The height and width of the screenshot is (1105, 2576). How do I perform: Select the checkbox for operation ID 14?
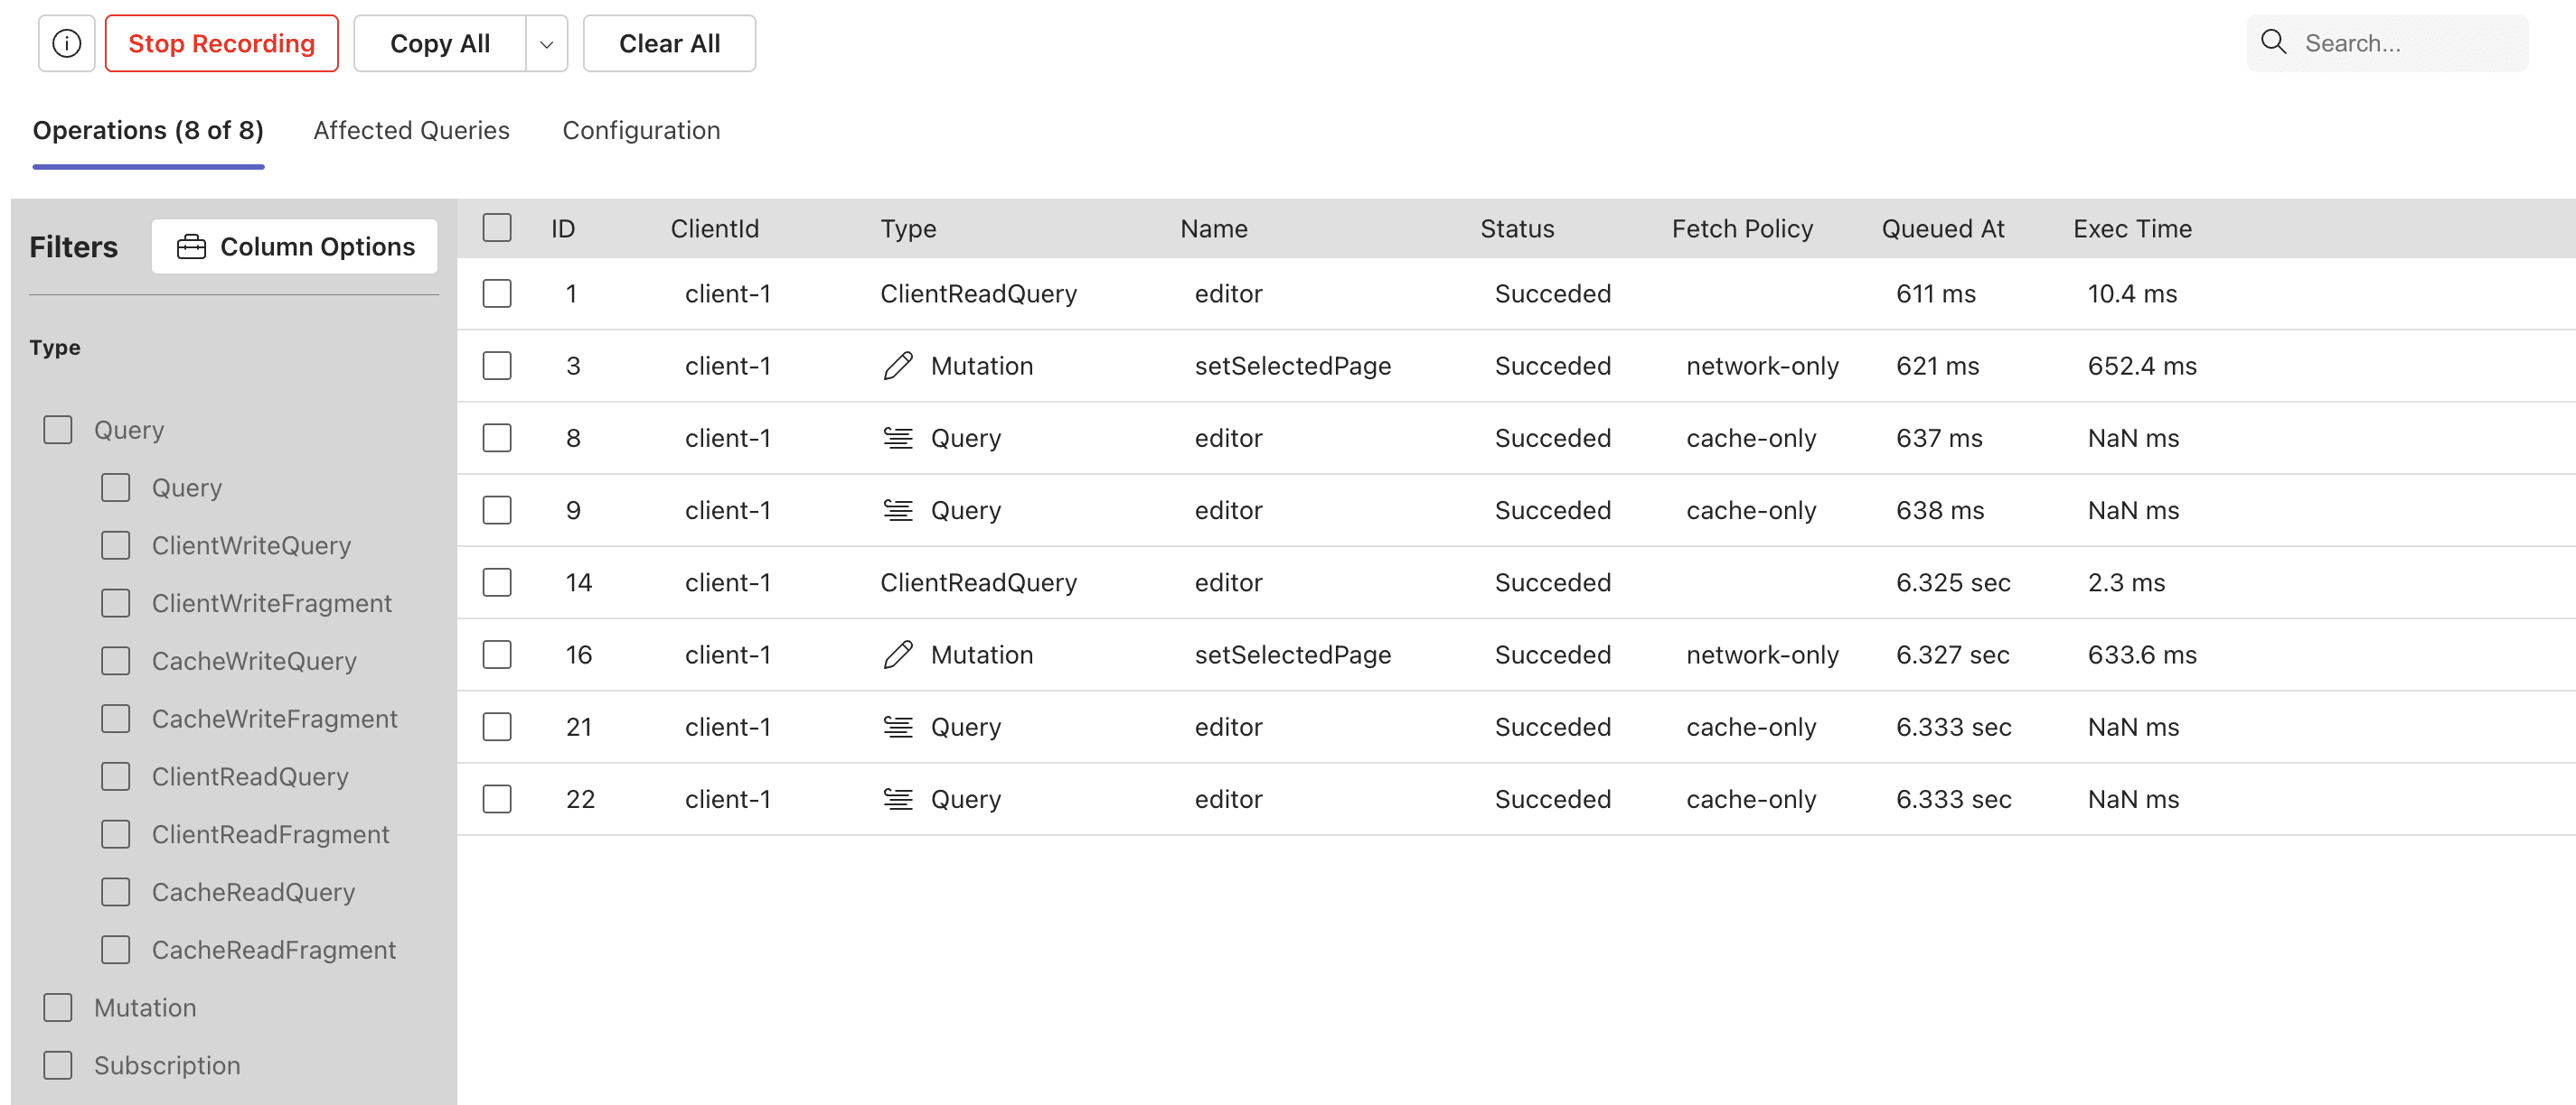(496, 582)
